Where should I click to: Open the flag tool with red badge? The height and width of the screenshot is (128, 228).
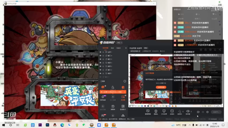point(103,115)
